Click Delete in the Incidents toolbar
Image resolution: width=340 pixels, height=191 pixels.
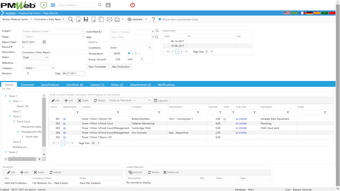[39, 172]
